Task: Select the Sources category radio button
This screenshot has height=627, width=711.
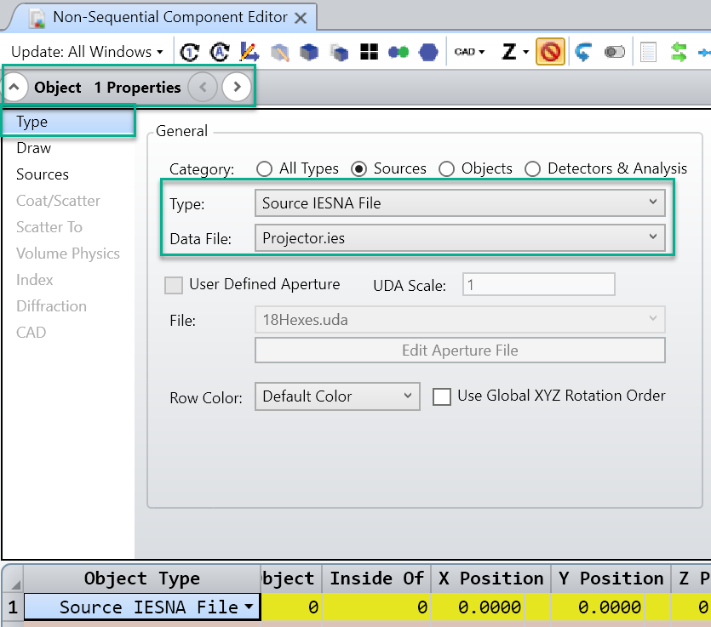Action: pos(359,169)
